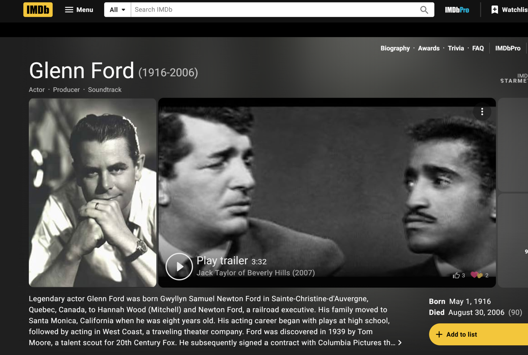528x355 pixels.
Task: Open the hamburger Menu
Action: tap(79, 10)
